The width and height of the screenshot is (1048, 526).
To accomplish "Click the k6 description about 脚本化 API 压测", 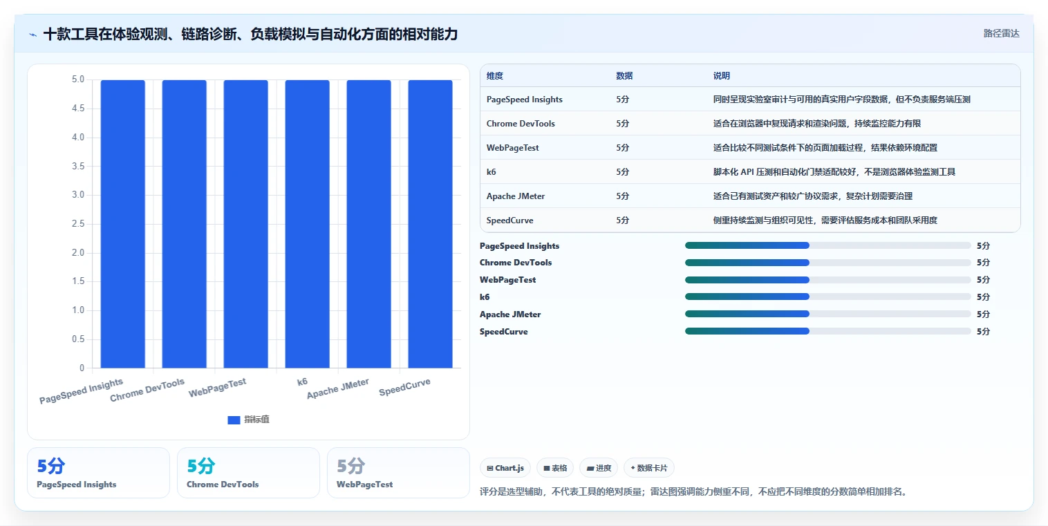I will pos(834,172).
